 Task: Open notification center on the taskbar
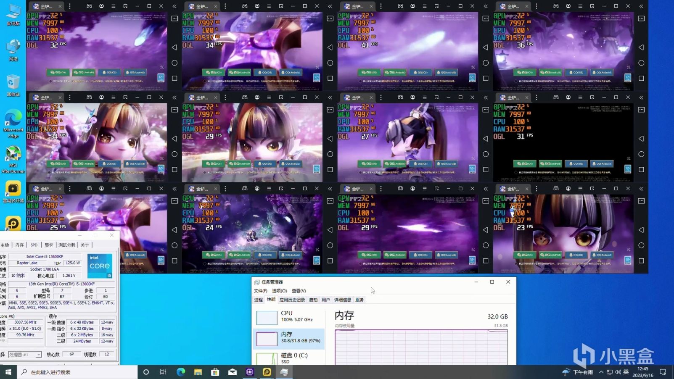pyautogui.click(x=663, y=372)
